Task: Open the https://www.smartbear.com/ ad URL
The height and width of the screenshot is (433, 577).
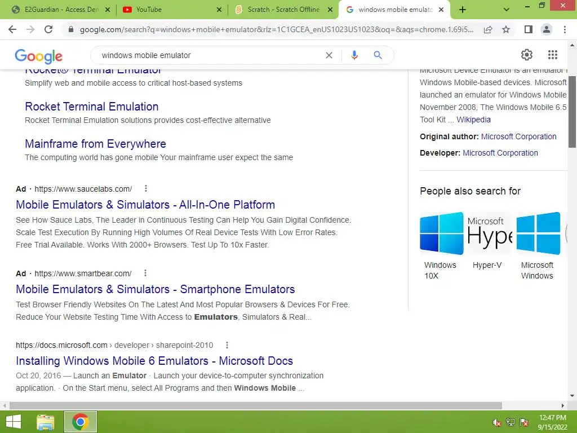Action: click(x=83, y=273)
